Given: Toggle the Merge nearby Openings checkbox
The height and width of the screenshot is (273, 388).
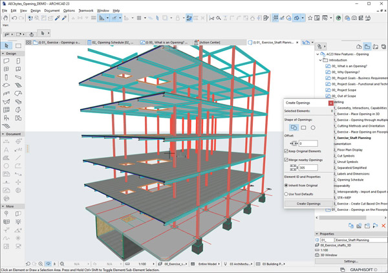Looking at the screenshot, I should click(286, 160).
